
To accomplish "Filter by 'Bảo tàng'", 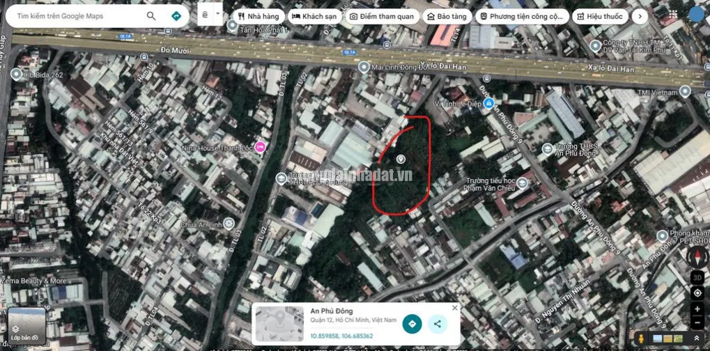I will pyautogui.click(x=447, y=16).
